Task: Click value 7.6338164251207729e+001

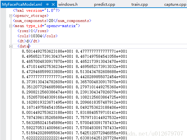Action: coord(101,138)
